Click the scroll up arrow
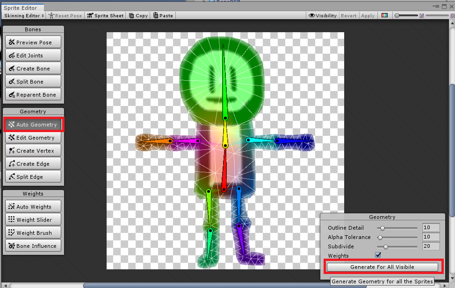Image resolution: width=455 pixels, height=288 pixels. (452, 23)
